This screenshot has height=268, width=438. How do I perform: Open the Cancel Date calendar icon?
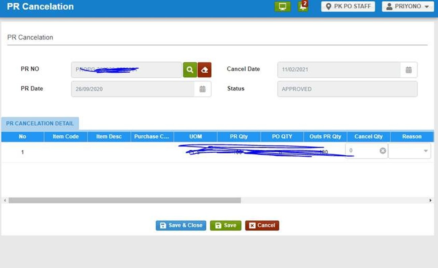pos(409,70)
